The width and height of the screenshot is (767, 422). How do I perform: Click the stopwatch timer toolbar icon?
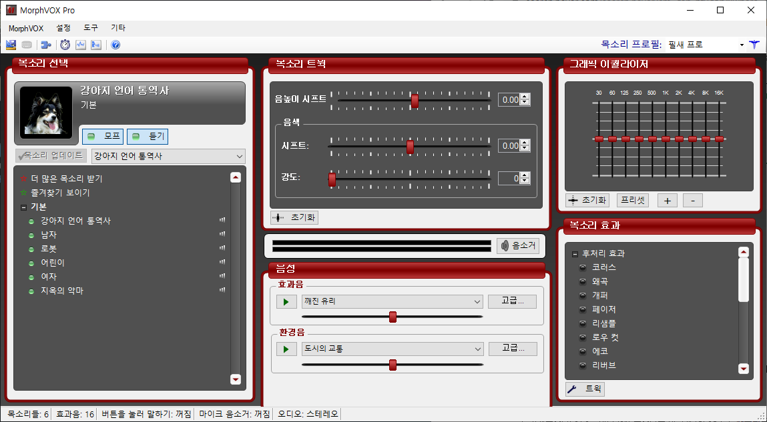pos(65,45)
